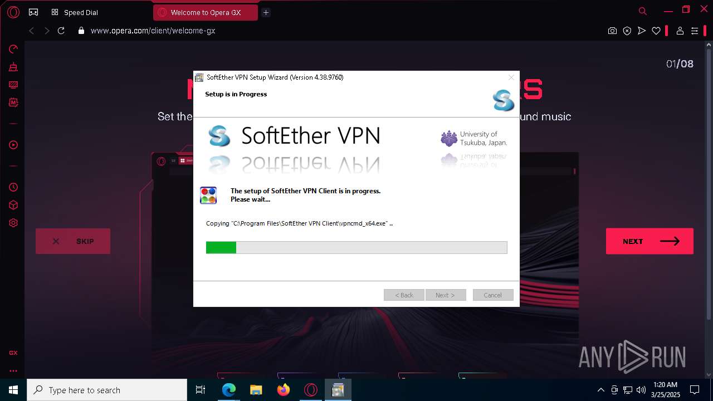Screen dimensions: 713x401
Task: Open GX Control in sidebar
Action: click(x=13, y=49)
